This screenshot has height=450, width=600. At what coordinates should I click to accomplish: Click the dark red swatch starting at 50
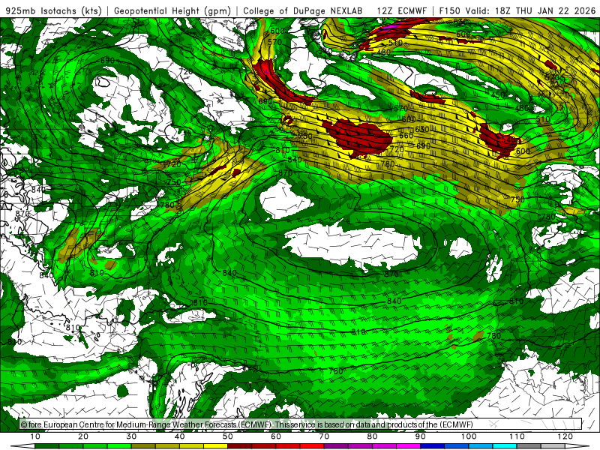(x=239, y=446)
